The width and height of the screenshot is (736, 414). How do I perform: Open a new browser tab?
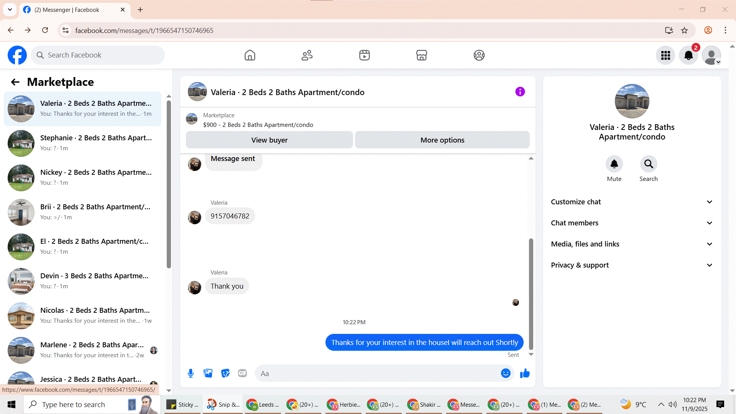pyautogui.click(x=140, y=10)
